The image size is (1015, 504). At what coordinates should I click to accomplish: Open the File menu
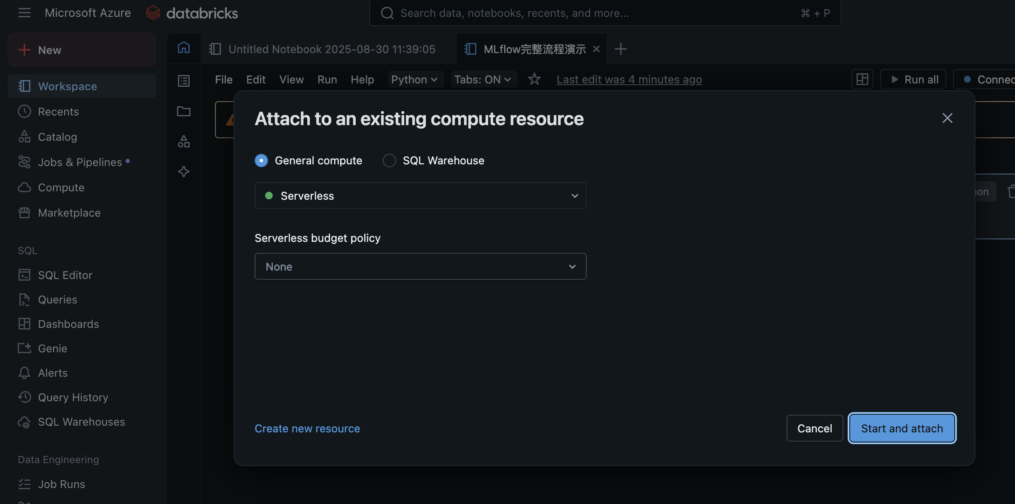click(223, 79)
